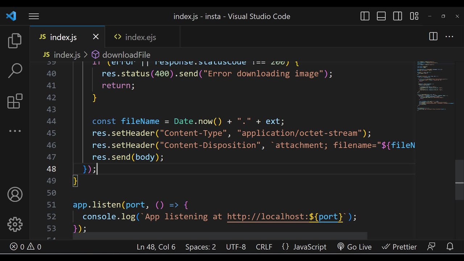Open the Extensions view icon
Viewport: 464px width, 261px height.
[x=15, y=101]
